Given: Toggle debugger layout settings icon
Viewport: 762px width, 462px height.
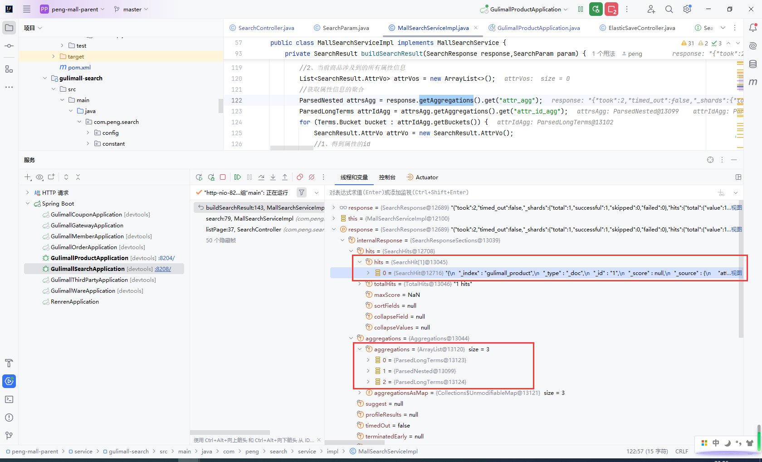Looking at the screenshot, I should pos(738,177).
